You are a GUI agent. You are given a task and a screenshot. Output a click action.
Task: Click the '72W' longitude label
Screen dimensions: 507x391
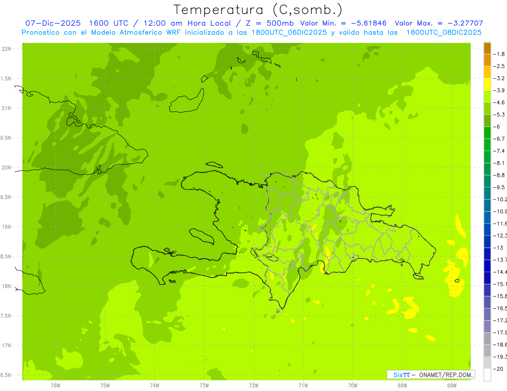[x=253, y=386]
